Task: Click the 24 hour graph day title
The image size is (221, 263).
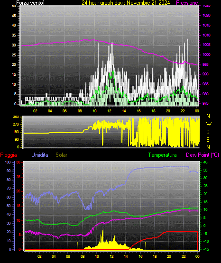Action: pos(126,3)
